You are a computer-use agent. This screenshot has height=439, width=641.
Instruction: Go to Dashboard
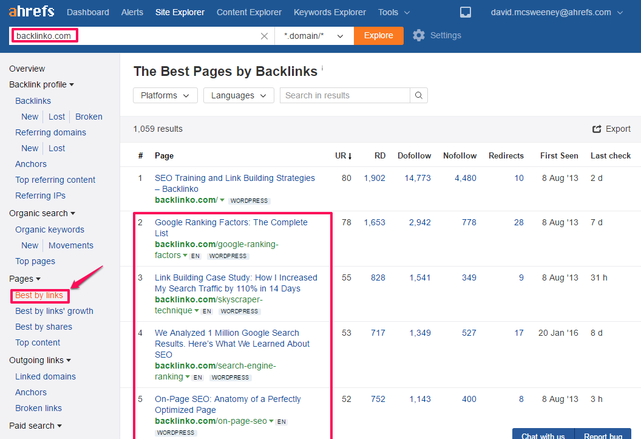tap(88, 12)
